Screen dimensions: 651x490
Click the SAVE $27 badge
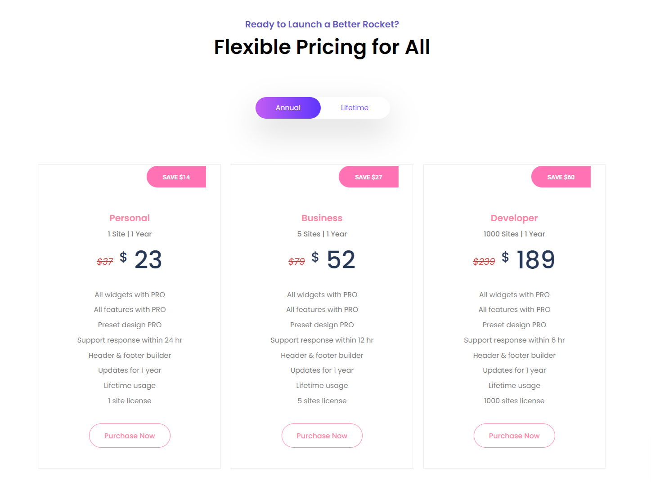click(x=368, y=177)
